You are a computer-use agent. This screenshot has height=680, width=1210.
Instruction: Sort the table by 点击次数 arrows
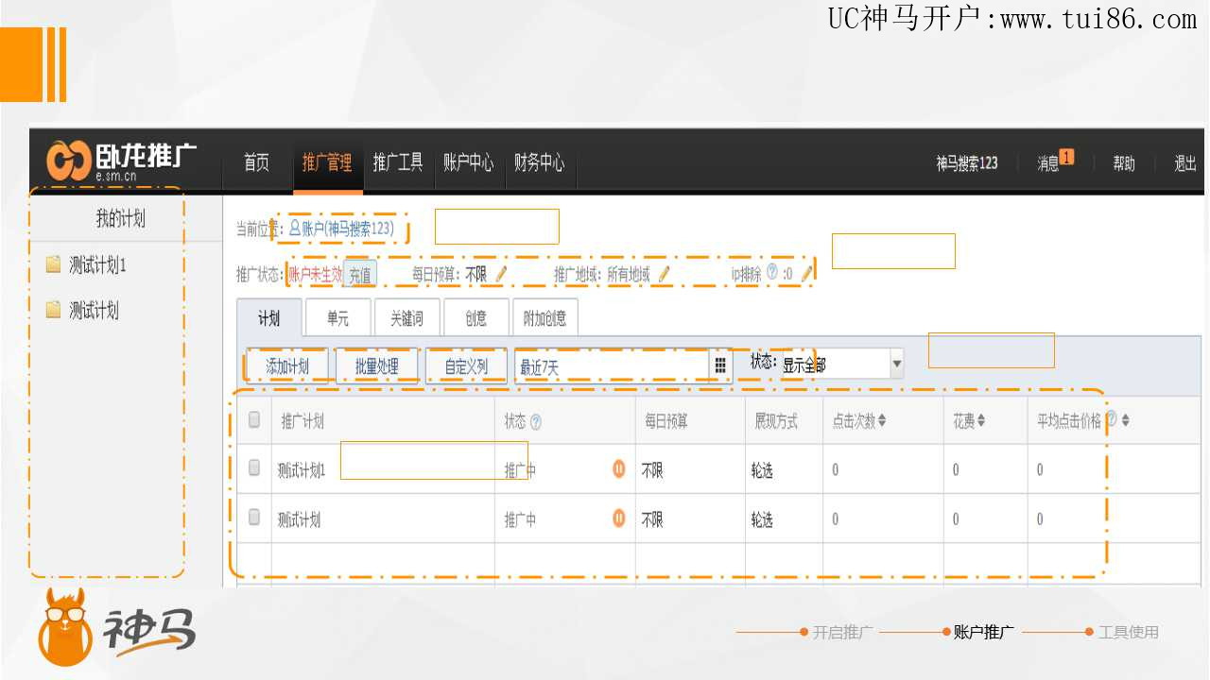click(882, 421)
